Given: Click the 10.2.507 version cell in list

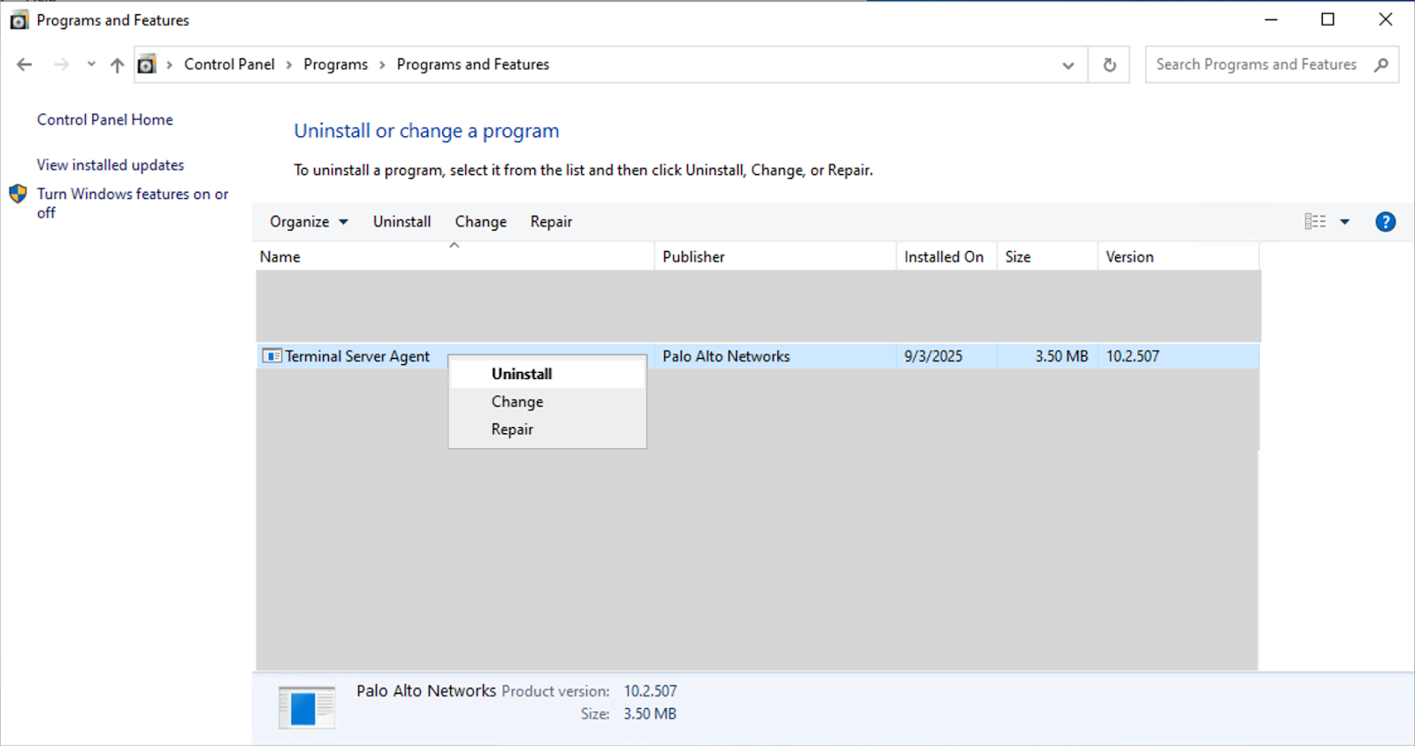Looking at the screenshot, I should pyautogui.click(x=1133, y=356).
